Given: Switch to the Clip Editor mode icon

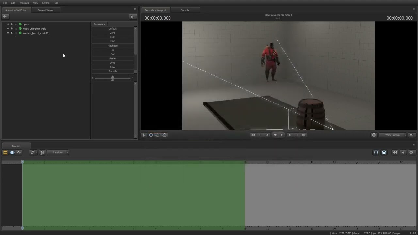Looking at the screenshot, I should pyautogui.click(x=5, y=152).
